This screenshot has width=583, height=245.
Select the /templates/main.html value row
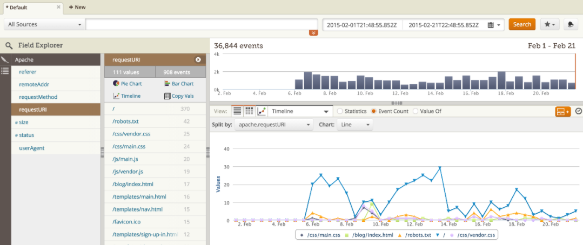coord(155,197)
